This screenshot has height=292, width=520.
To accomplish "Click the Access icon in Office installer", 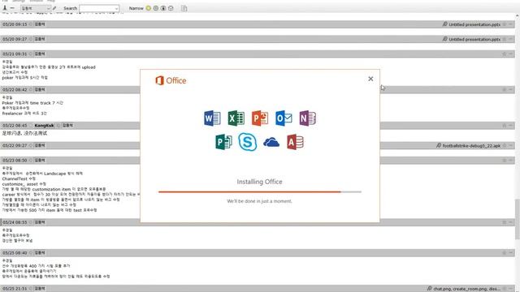I will pyautogui.click(x=295, y=142).
